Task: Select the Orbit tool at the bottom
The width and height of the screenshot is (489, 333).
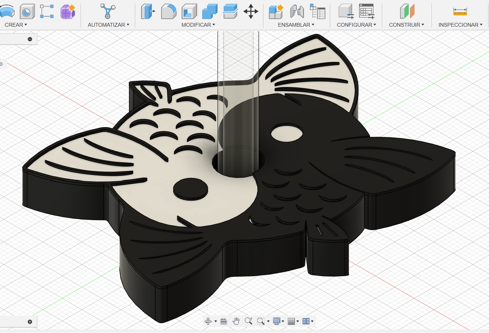Action: point(208,321)
